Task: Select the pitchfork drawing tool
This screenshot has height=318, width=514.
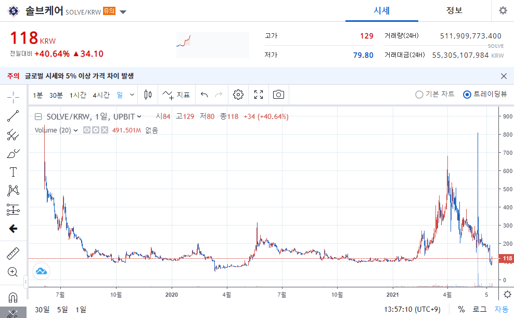Action: click(x=13, y=135)
